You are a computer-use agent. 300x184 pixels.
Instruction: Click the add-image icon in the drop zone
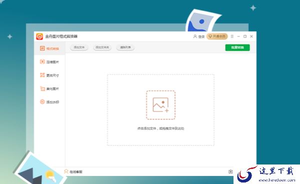pyautogui.click(x=160, y=105)
